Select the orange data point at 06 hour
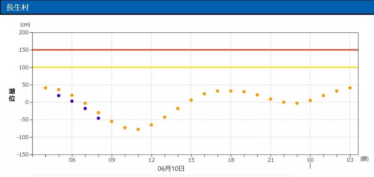The width and height of the screenshot is (374, 177). click(x=72, y=95)
